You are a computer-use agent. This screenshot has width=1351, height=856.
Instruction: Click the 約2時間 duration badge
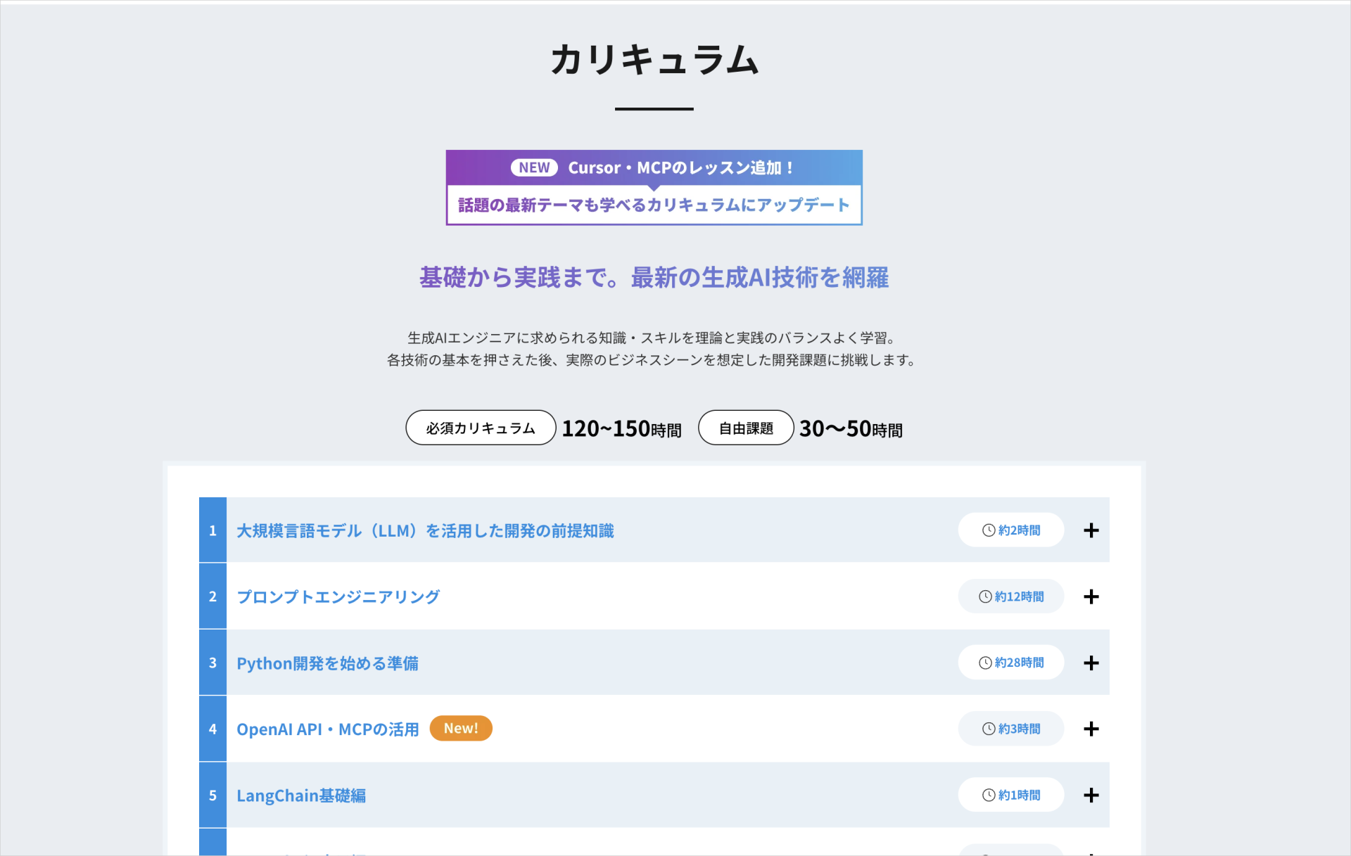click(x=1010, y=530)
